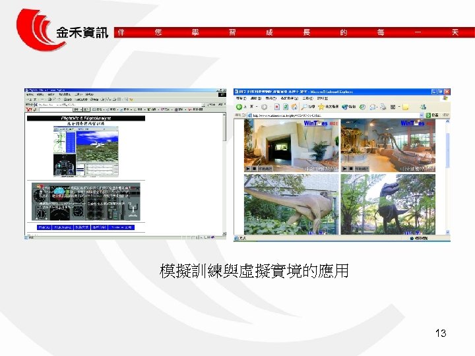
Task: Click the second blue link button under cockpit image
Action: pos(63,227)
